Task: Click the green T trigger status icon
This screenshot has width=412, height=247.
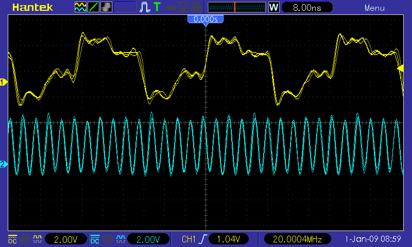Action: click(157, 7)
